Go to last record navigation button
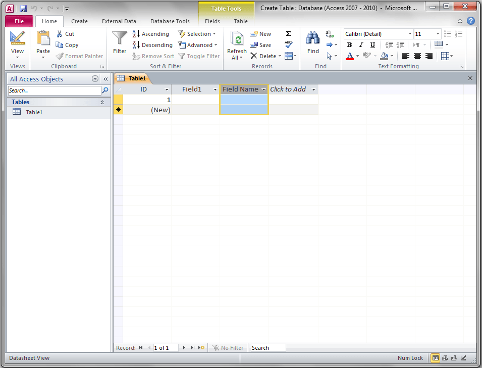Image resolution: width=482 pixels, height=368 pixels. click(192, 348)
